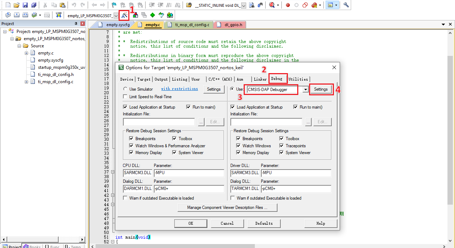Click the Save All toolbar icon
Screen dimensions: 455x248
point(33,5)
